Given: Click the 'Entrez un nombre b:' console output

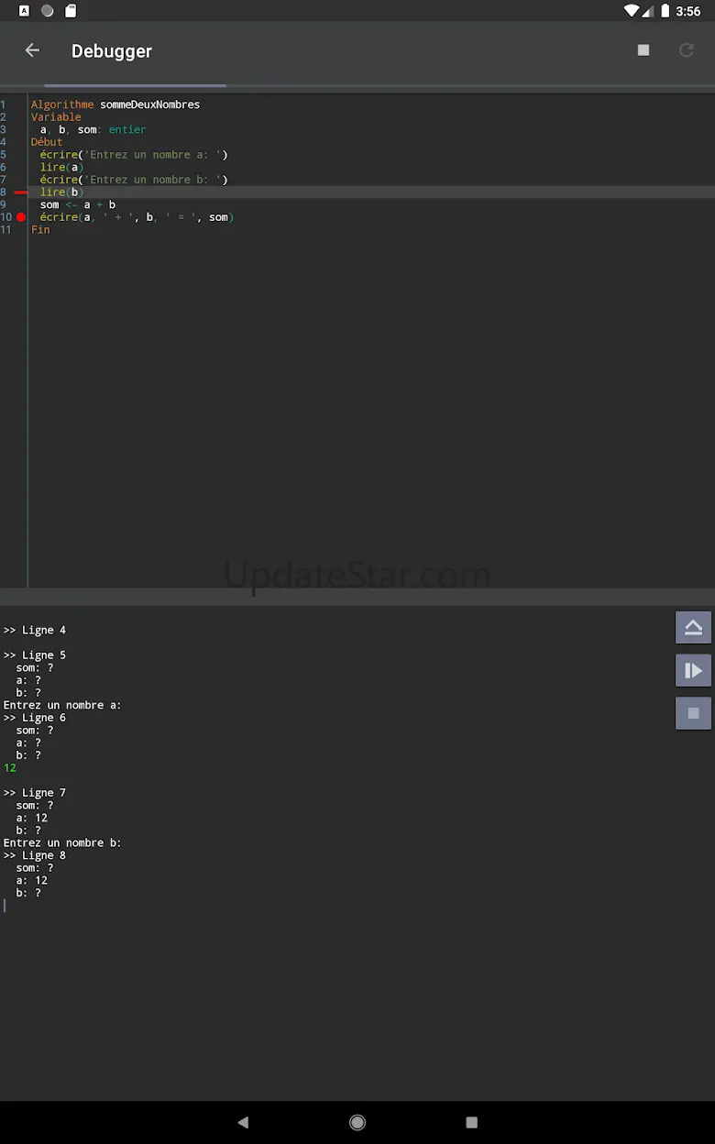Looking at the screenshot, I should (x=62, y=843).
